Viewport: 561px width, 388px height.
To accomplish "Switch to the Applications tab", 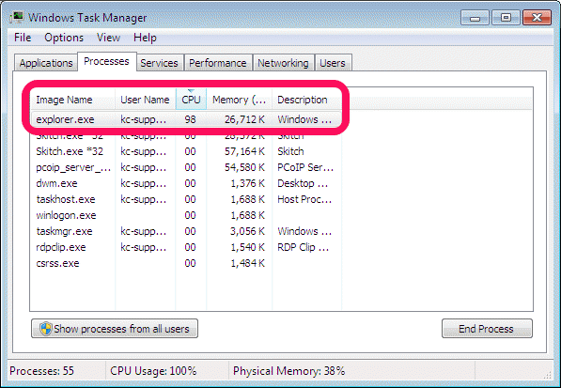I will pyautogui.click(x=46, y=63).
